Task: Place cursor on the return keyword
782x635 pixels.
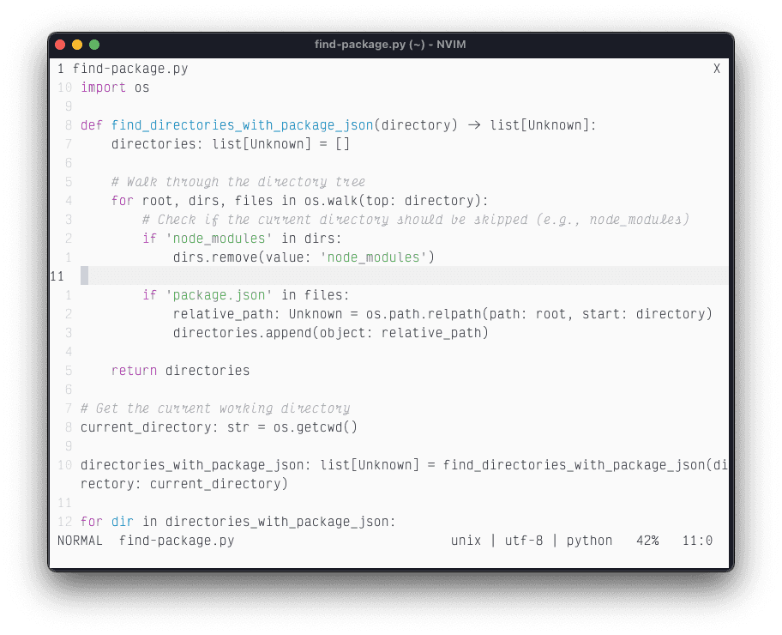Action: (x=134, y=371)
